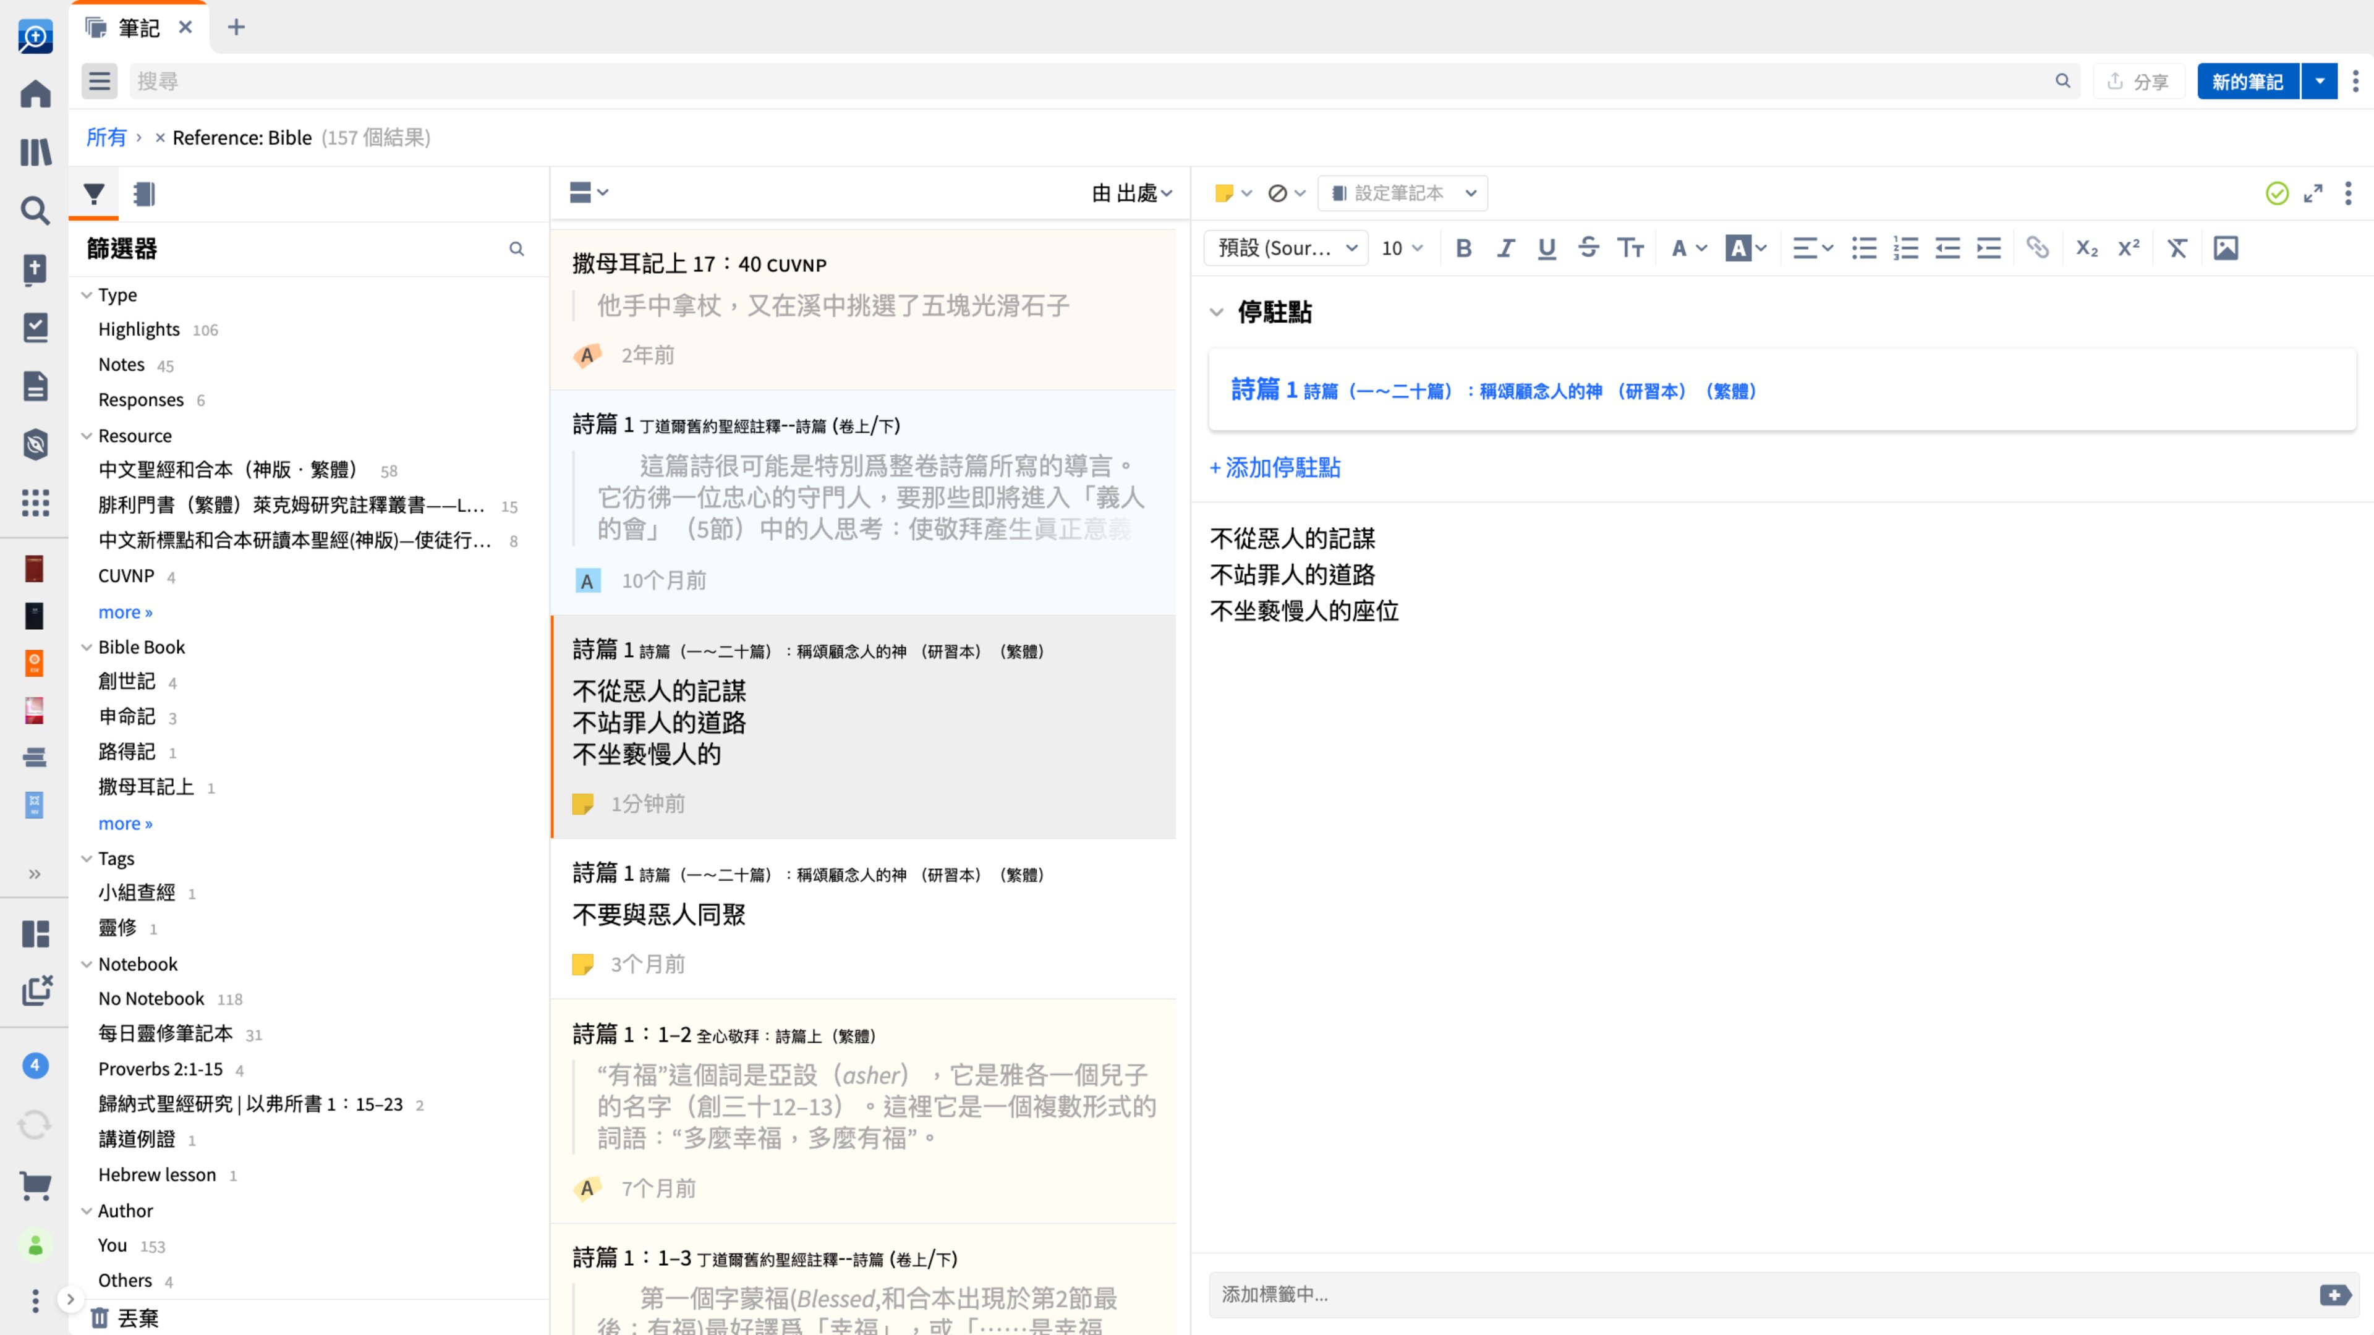Click the Subscript formatting icon
The height and width of the screenshot is (1335, 2374).
[2088, 248]
